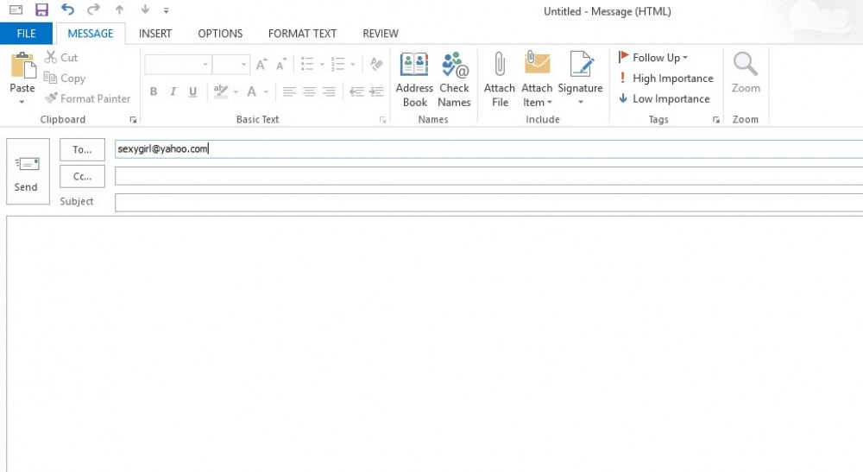The height and width of the screenshot is (472, 863).
Task: Open the FORMAT TEXT tab
Action: (x=302, y=34)
